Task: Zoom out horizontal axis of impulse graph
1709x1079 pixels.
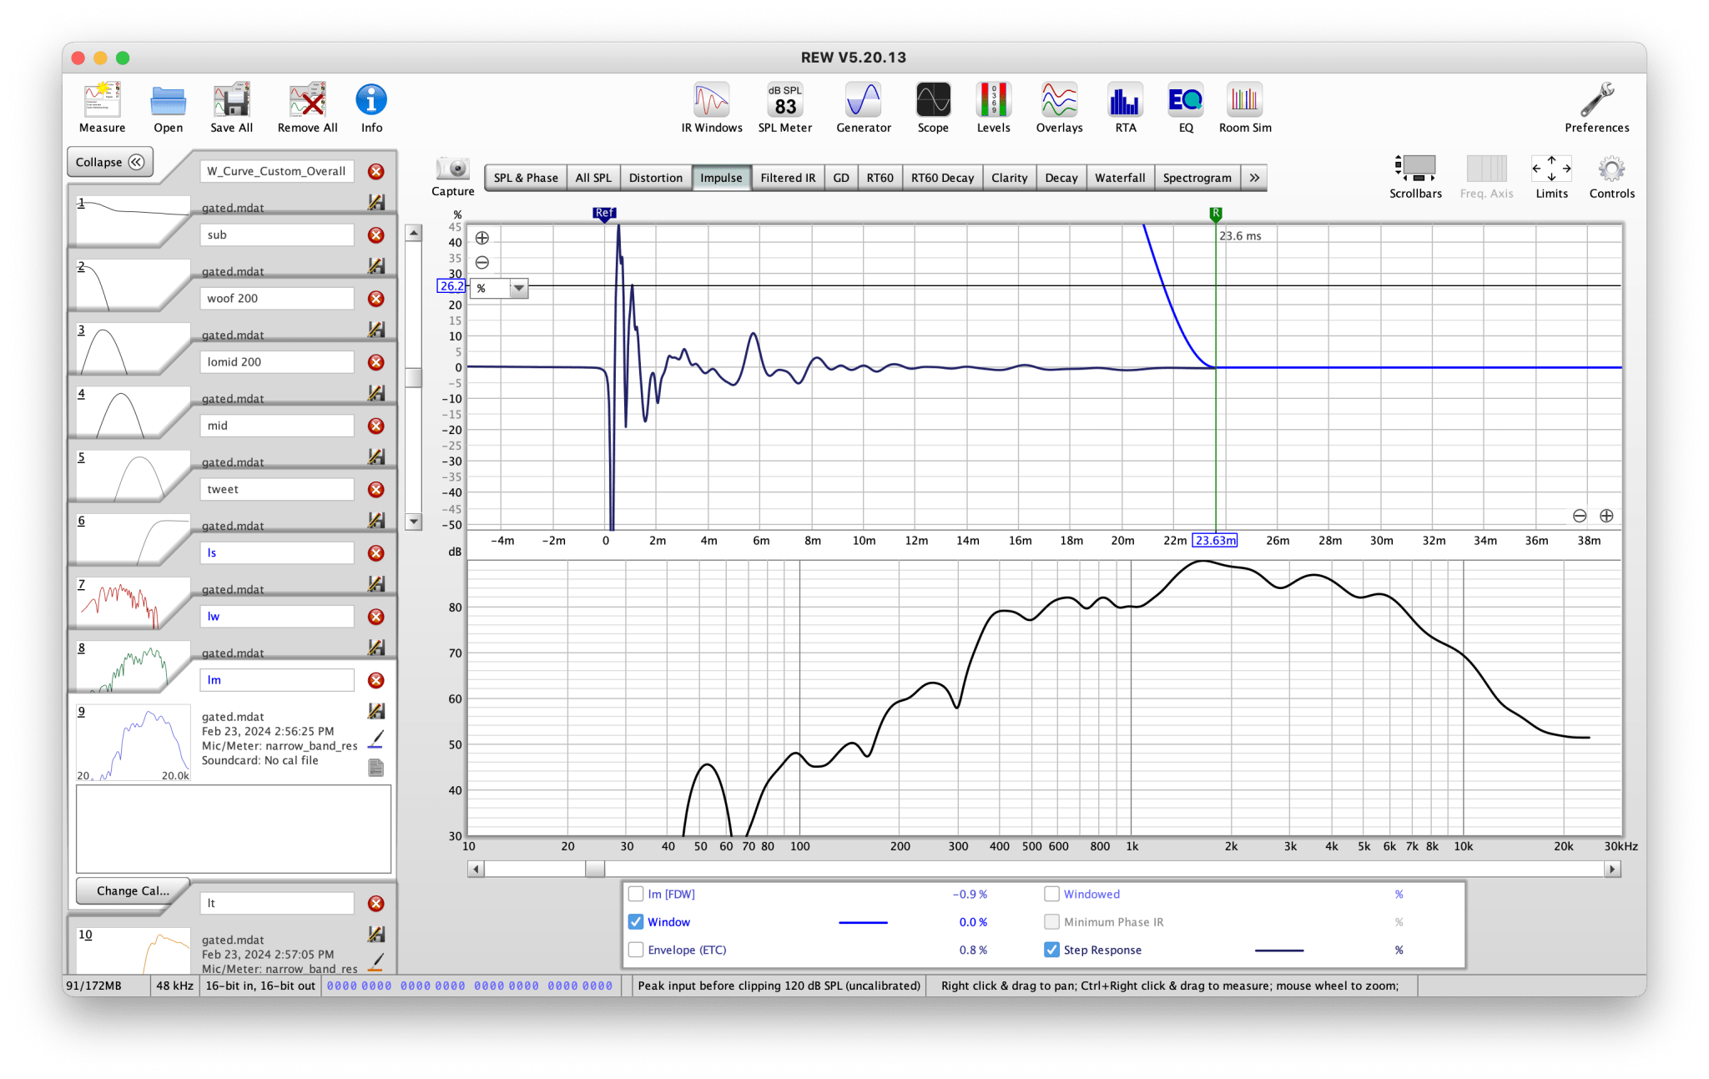Action: [x=1580, y=516]
